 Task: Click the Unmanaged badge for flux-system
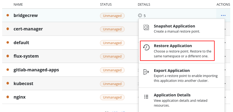pos(112,56)
